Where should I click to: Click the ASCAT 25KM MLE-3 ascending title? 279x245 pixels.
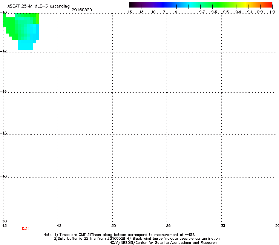click(x=38, y=6)
